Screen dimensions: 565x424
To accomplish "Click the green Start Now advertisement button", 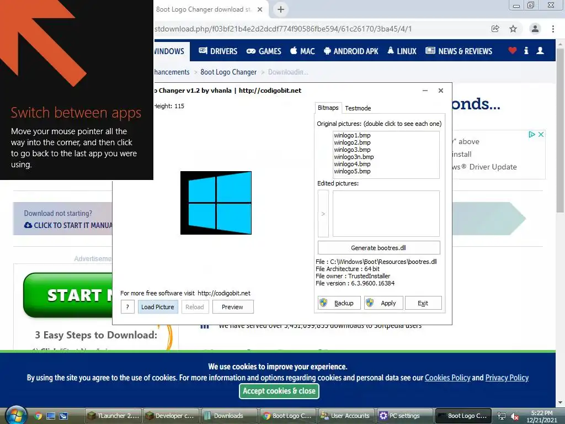I will (x=68, y=295).
